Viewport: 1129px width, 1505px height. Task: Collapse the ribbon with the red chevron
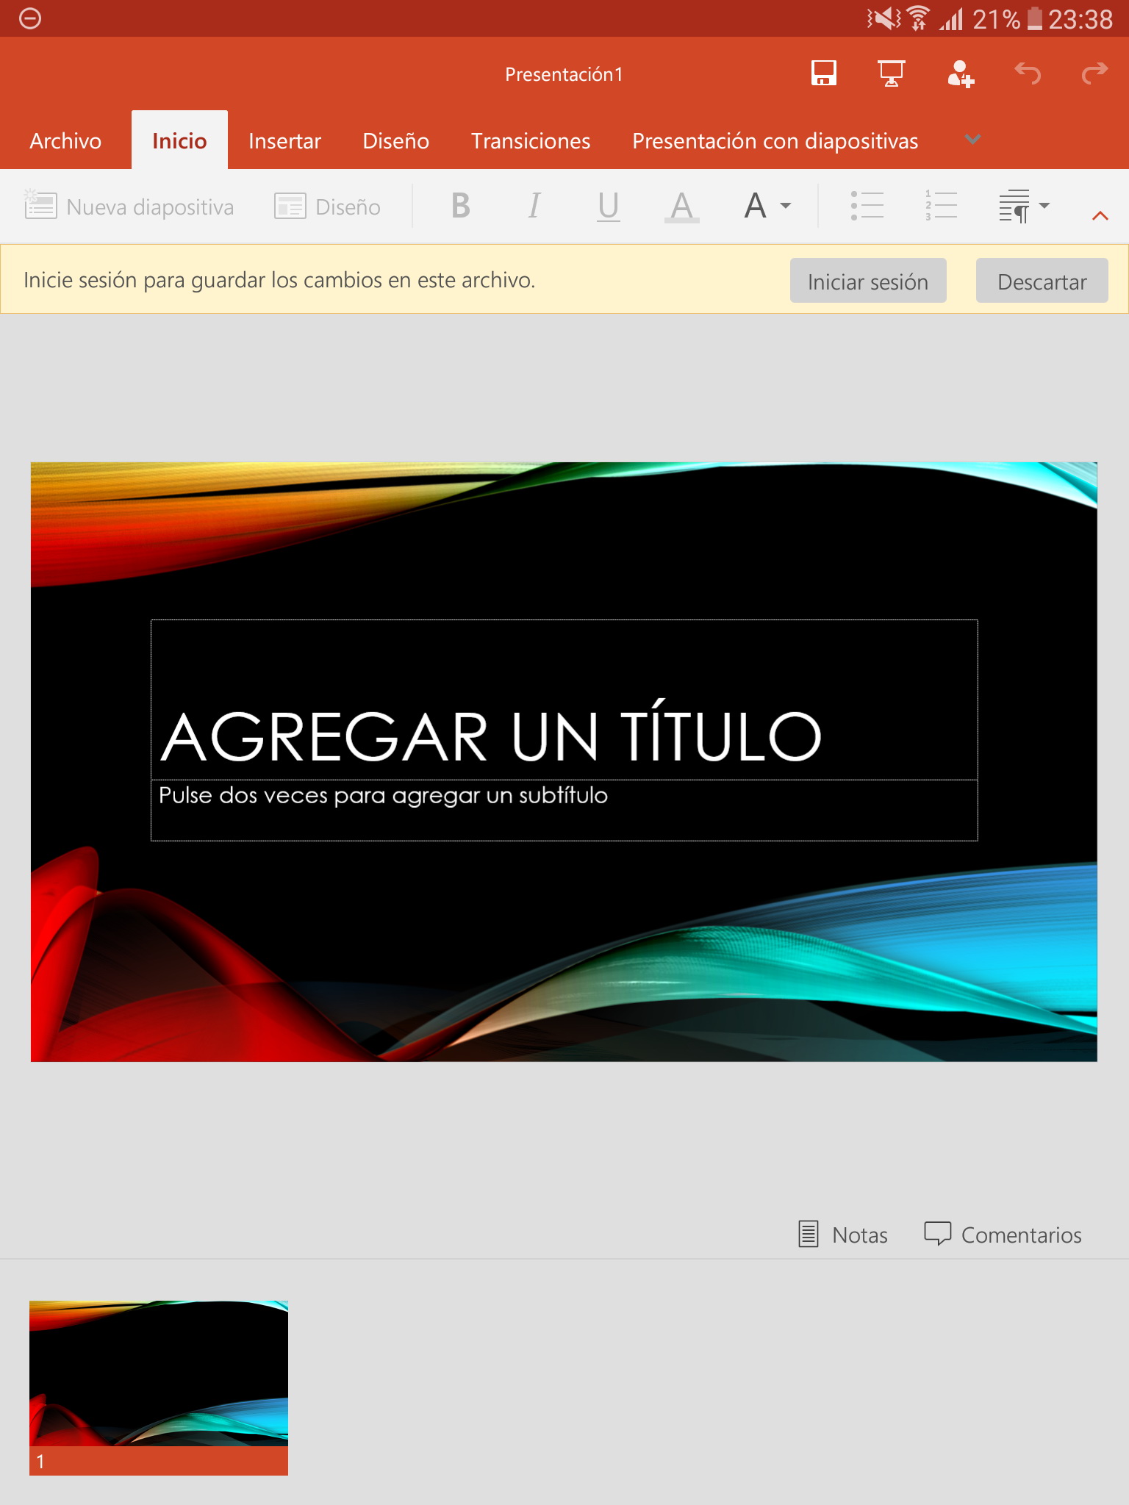tap(1100, 215)
